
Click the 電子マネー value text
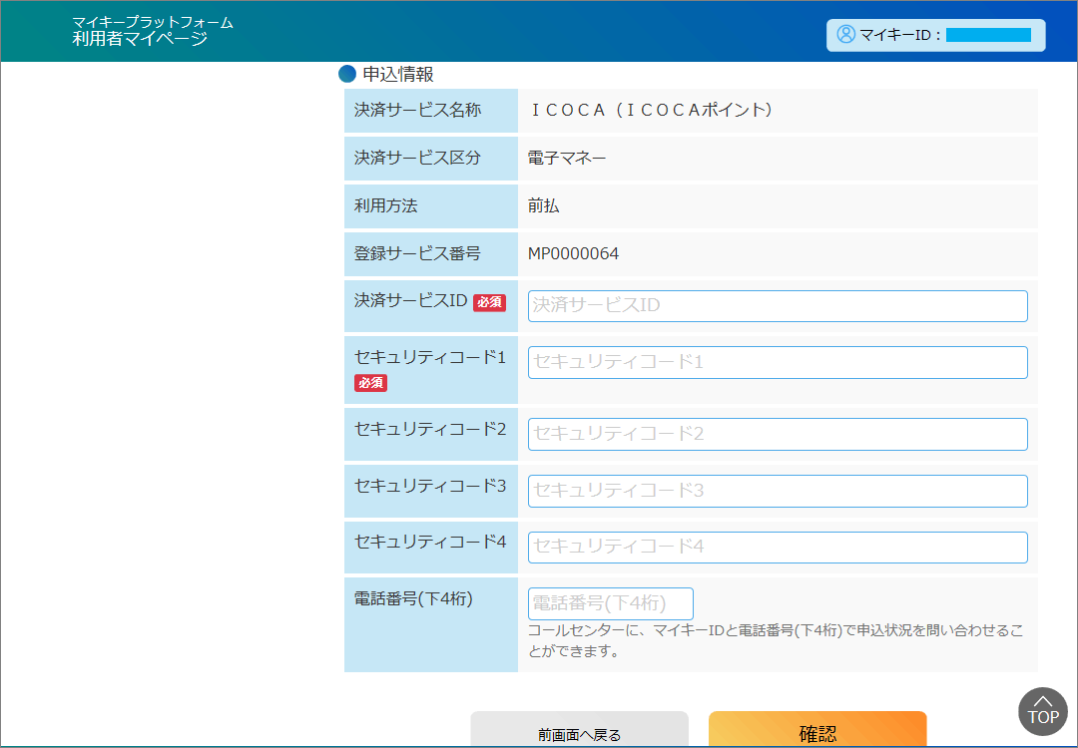567,158
